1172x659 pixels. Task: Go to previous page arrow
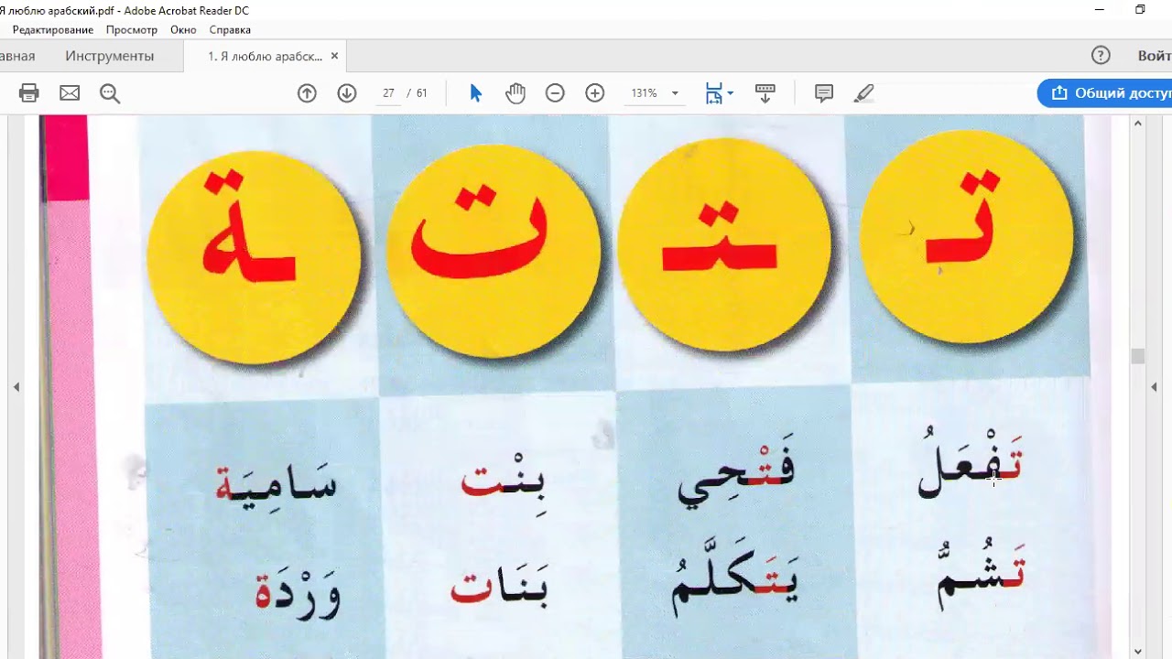tap(307, 93)
